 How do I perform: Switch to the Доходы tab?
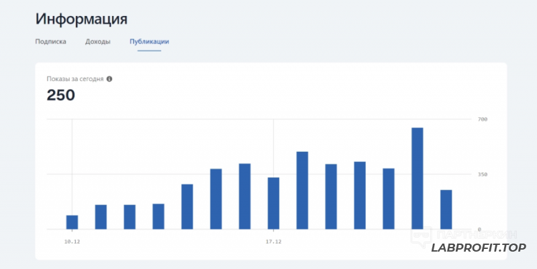click(x=98, y=41)
